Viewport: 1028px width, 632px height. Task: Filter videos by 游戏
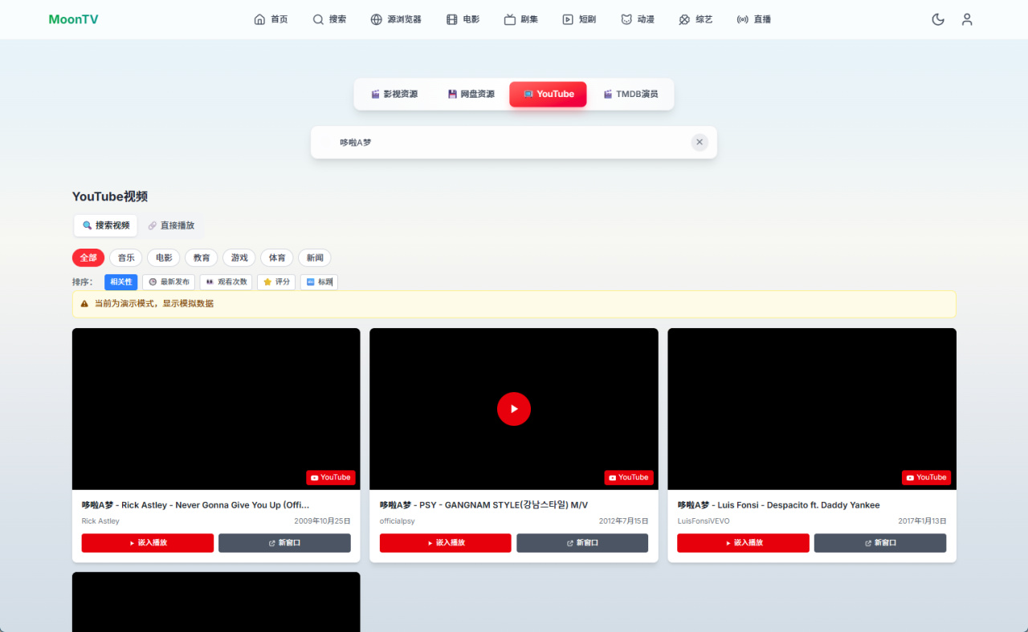(x=239, y=257)
